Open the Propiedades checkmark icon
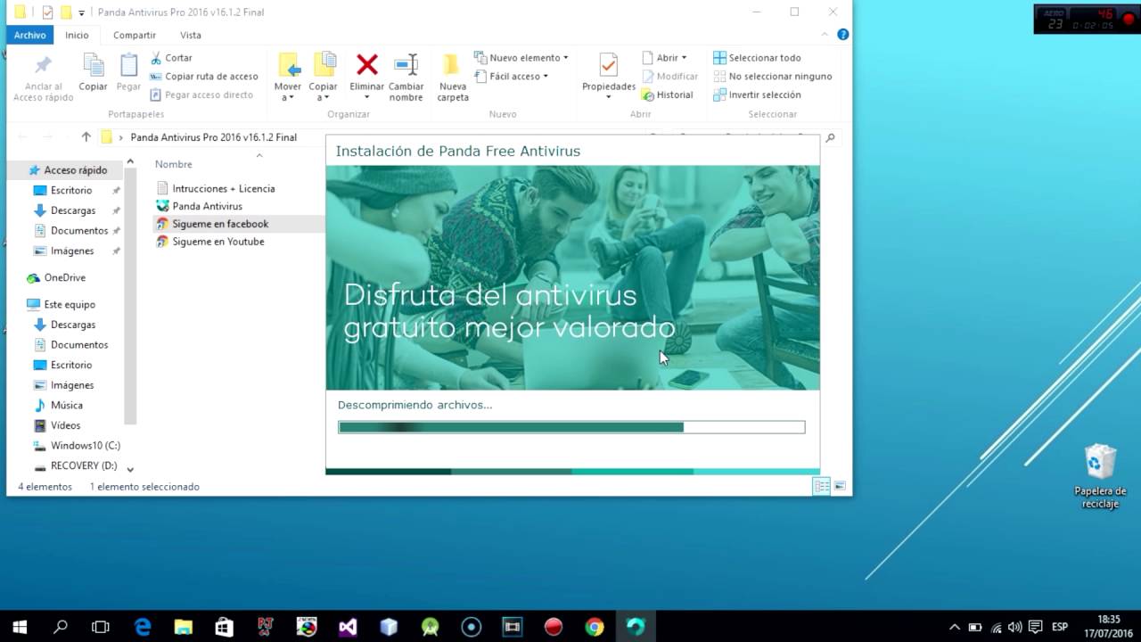Screen dimensions: 1141x642 (609, 65)
